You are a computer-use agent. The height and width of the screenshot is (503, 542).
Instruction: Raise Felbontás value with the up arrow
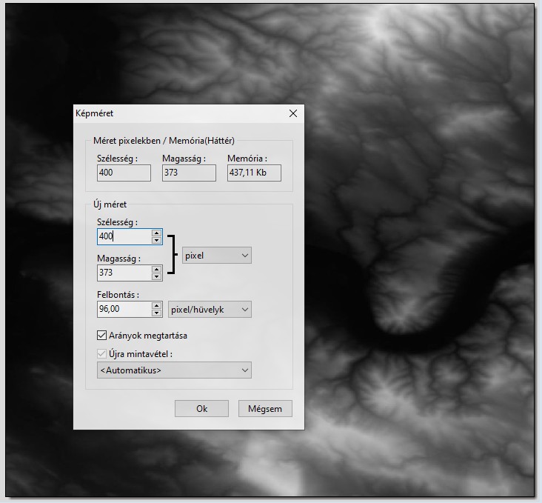(156, 305)
